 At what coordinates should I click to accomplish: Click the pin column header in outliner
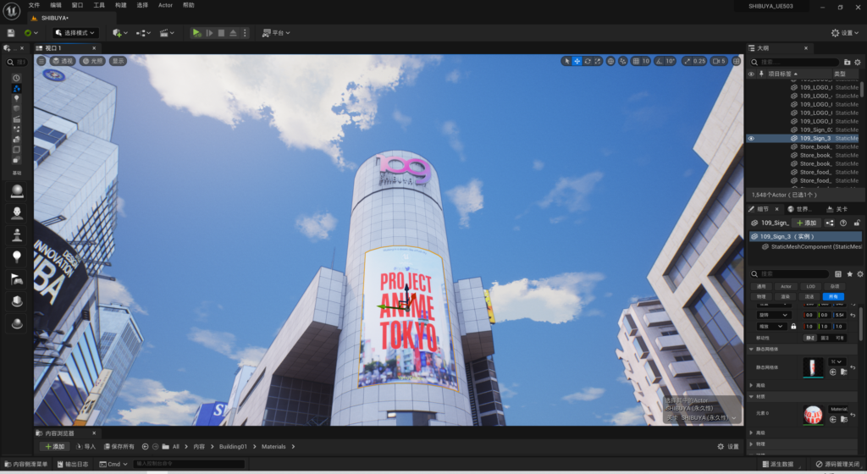pyautogui.click(x=761, y=74)
